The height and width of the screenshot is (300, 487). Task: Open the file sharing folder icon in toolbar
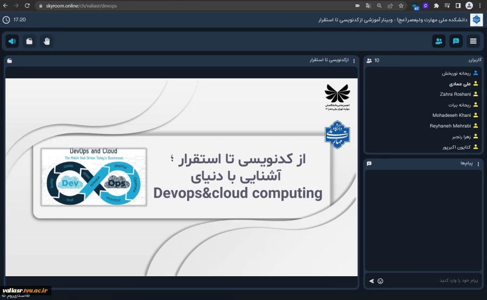click(x=29, y=41)
